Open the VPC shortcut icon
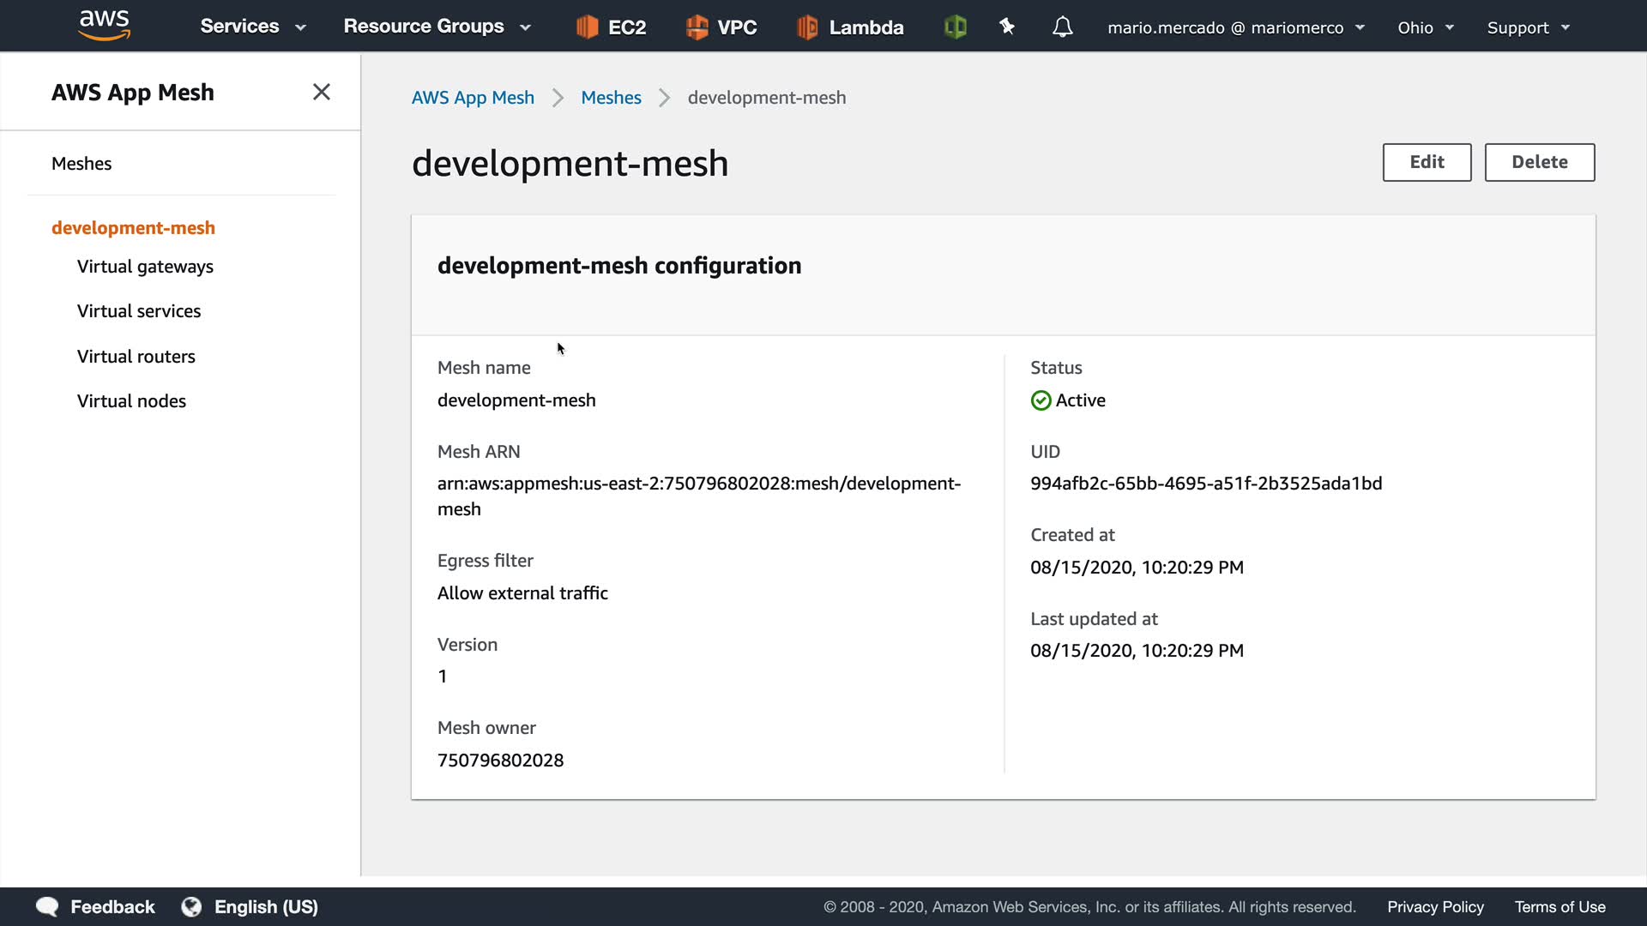 [697, 27]
